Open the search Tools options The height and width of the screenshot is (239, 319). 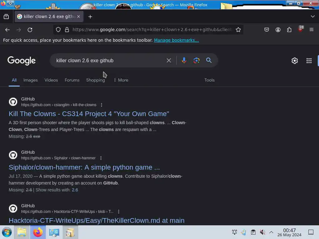[209, 80]
